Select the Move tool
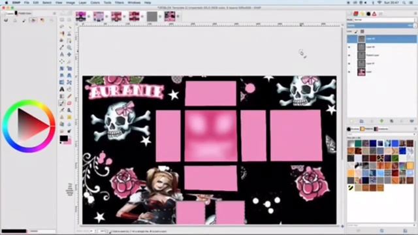Image resolution: width=418 pixels, height=235 pixels. 69,54
